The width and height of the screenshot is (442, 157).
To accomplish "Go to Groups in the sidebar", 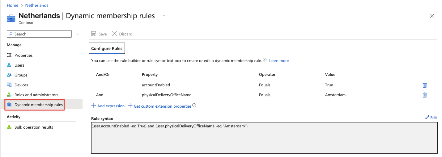I will pyautogui.click(x=21, y=75).
